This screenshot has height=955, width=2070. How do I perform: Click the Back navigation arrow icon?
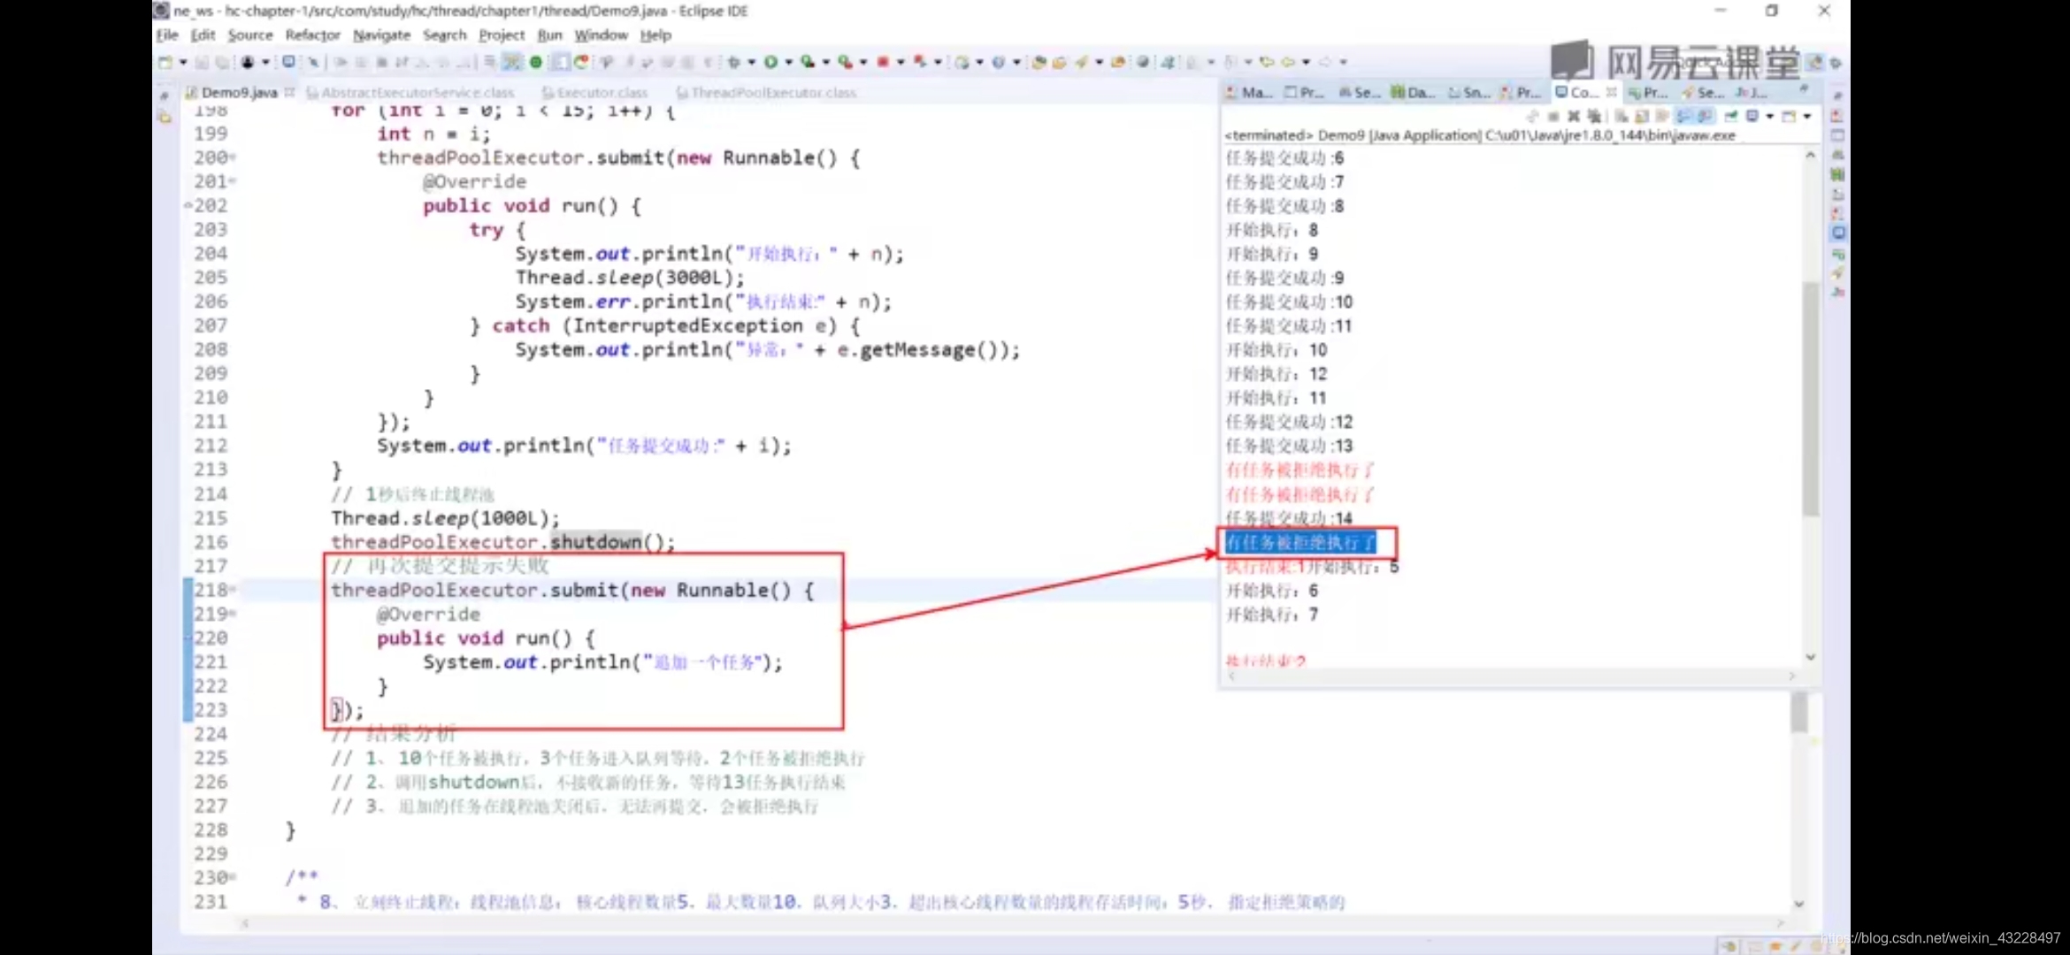pyautogui.click(x=1287, y=62)
